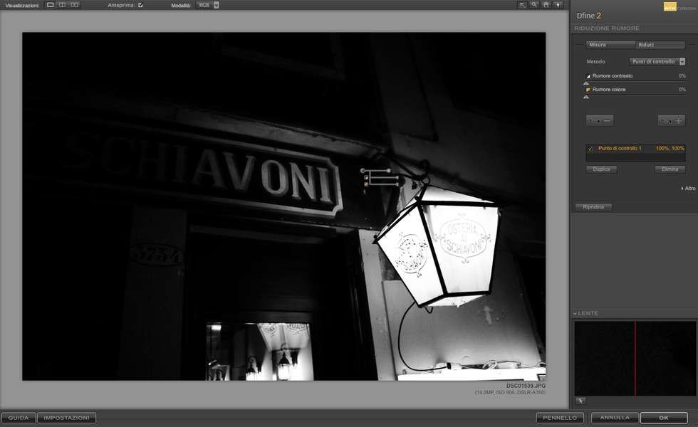
Task: Click the Dfine 2 title
Action: pyautogui.click(x=589, y=16)
